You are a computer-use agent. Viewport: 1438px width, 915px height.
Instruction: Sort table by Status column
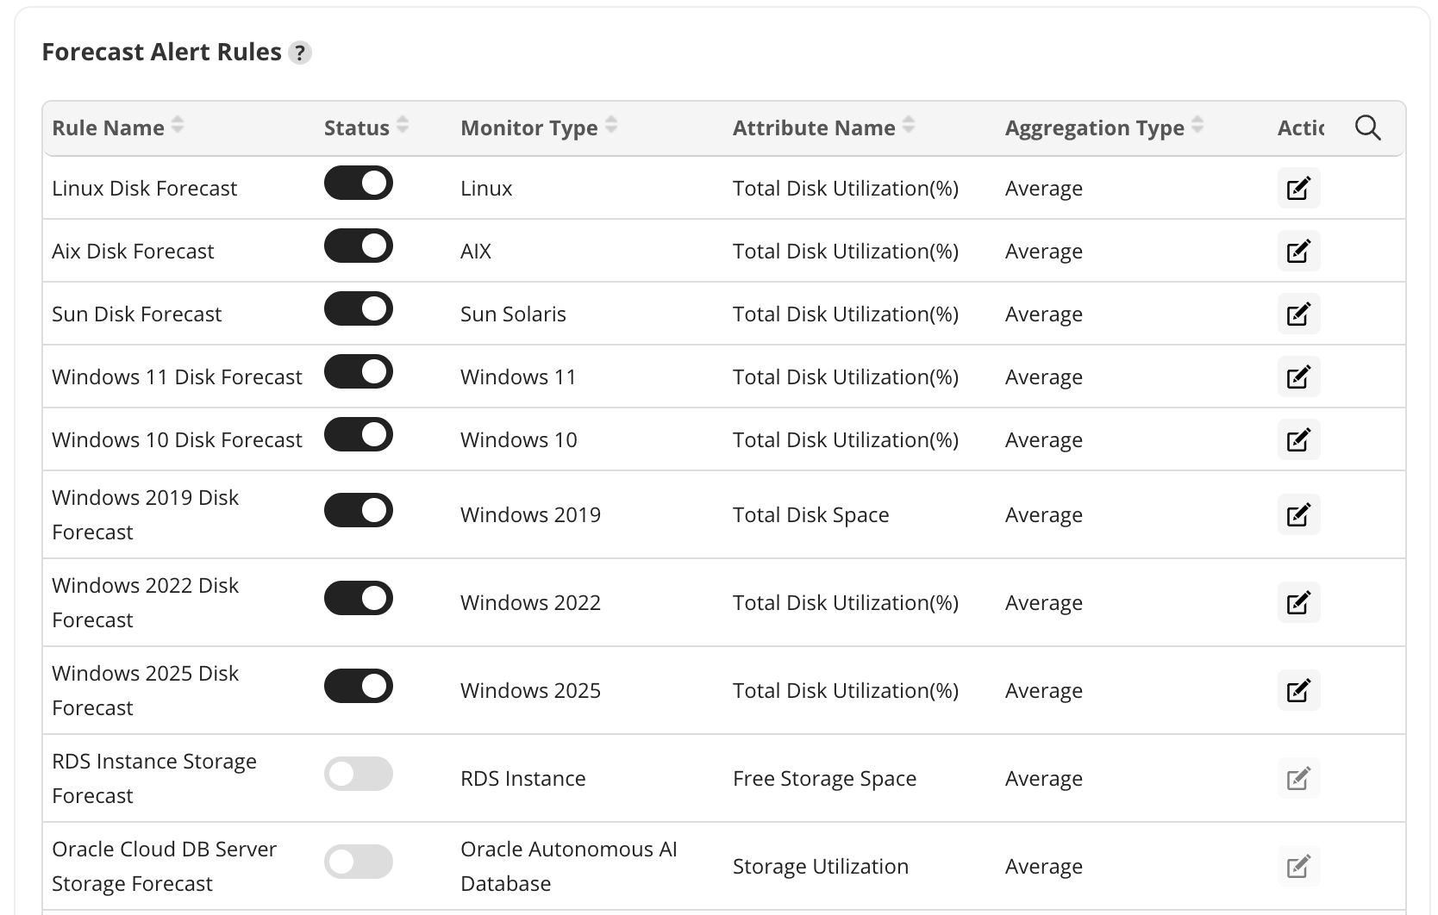click(403, 126)
